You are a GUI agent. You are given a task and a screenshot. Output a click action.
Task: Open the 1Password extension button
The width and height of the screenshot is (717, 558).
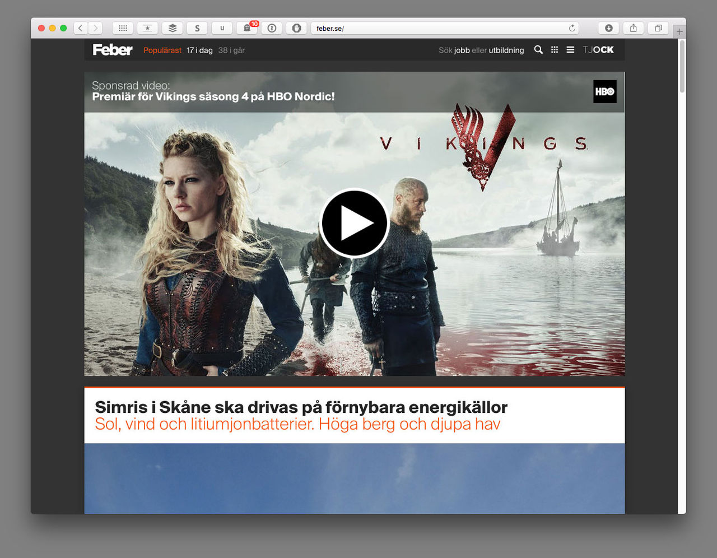[272, 28]
